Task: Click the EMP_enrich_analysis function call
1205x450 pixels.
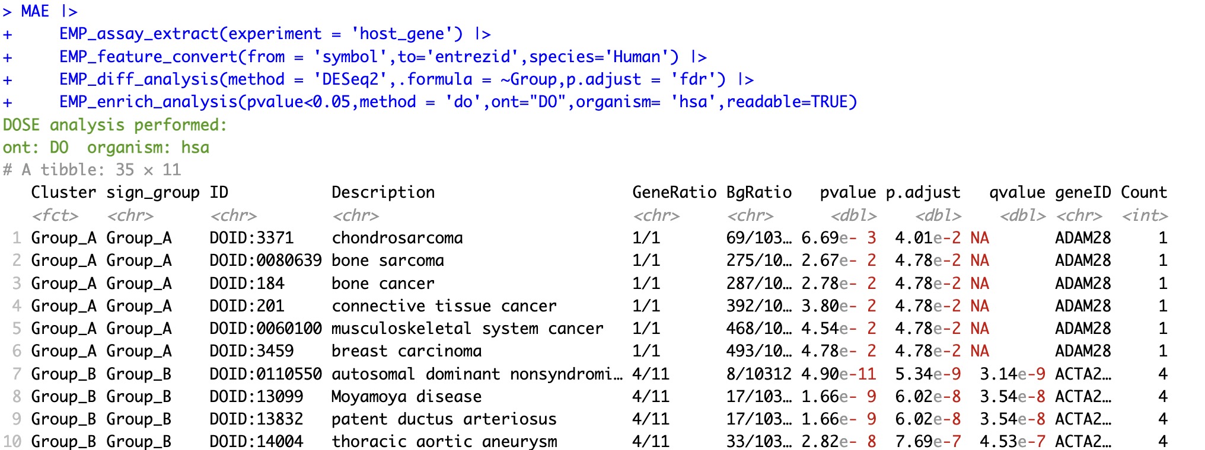Action: (x=458, y=102)
